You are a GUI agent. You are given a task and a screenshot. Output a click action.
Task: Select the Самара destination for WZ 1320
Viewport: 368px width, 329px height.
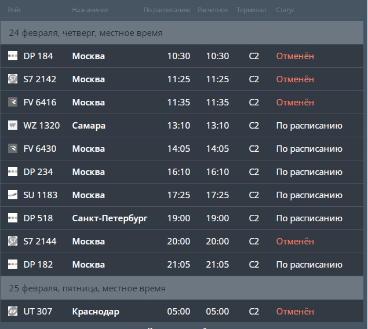[x=89, y=126]
